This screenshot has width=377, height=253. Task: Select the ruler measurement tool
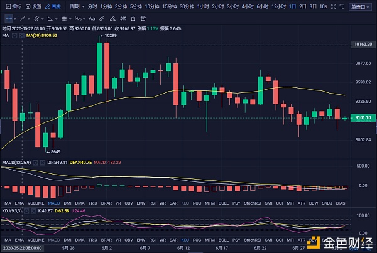point(102,18)
